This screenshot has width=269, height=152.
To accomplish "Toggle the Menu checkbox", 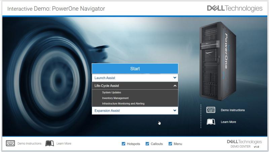I will [x=170, y=144].
